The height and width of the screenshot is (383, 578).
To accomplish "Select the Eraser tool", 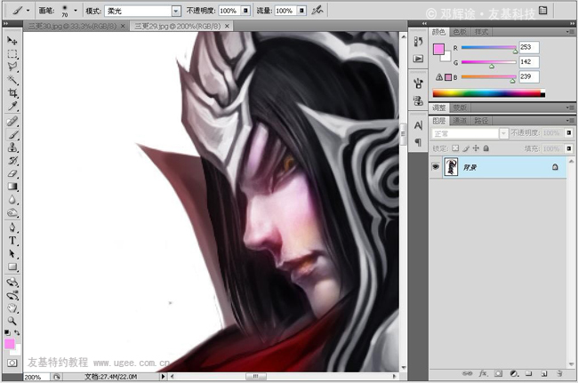I will tap(12, 173).
